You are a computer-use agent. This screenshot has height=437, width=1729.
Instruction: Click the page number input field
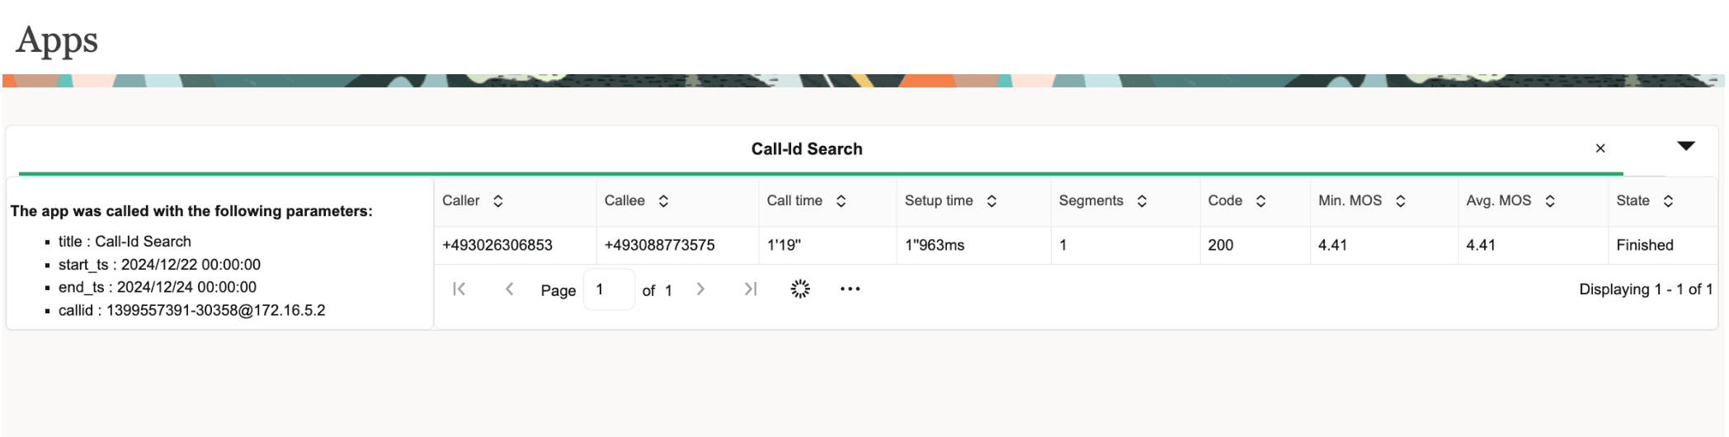pos(609,289)
